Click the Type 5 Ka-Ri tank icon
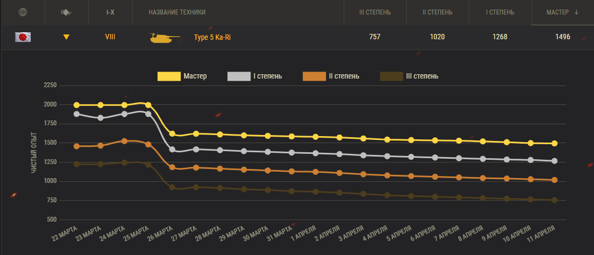594x255 pixels. click(165, 37)
